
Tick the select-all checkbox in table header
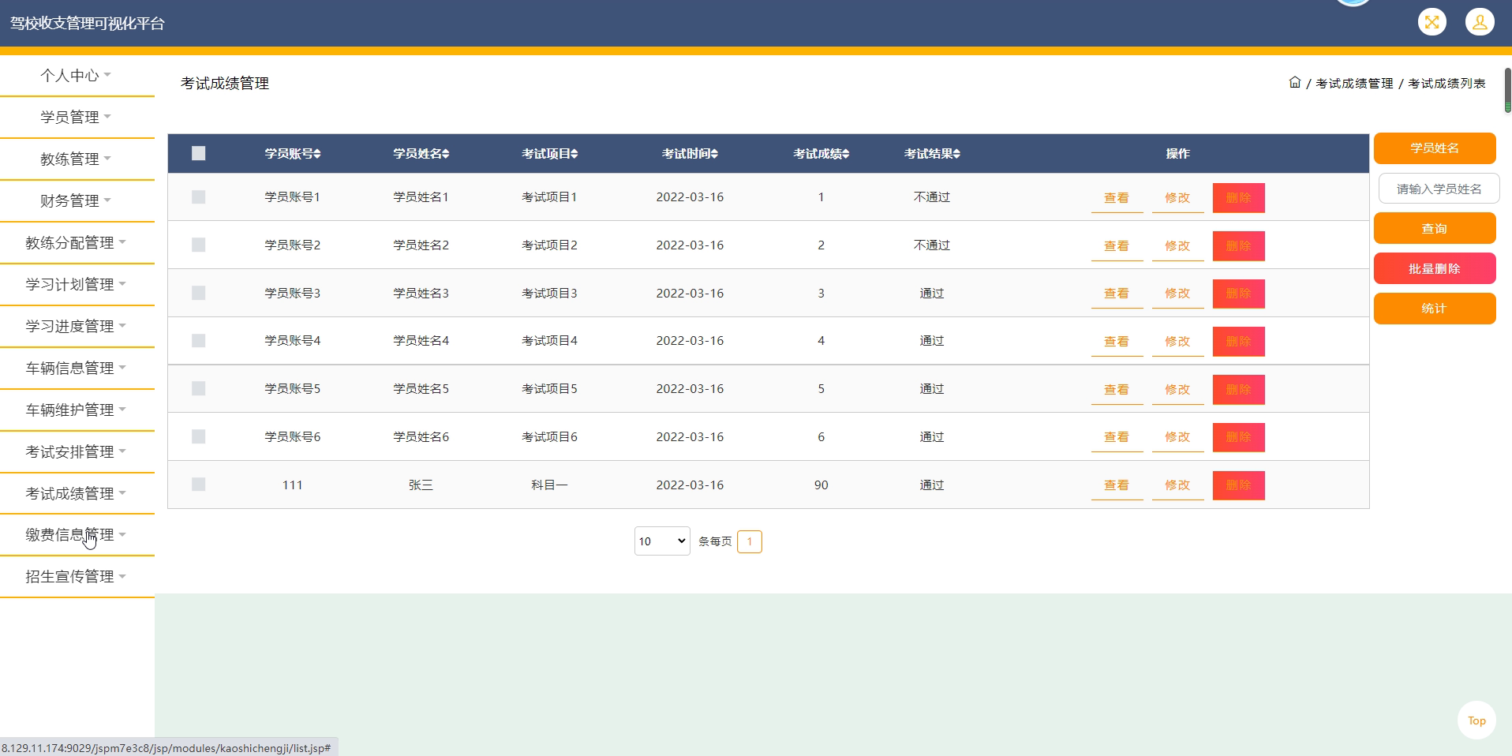[198, 153]
